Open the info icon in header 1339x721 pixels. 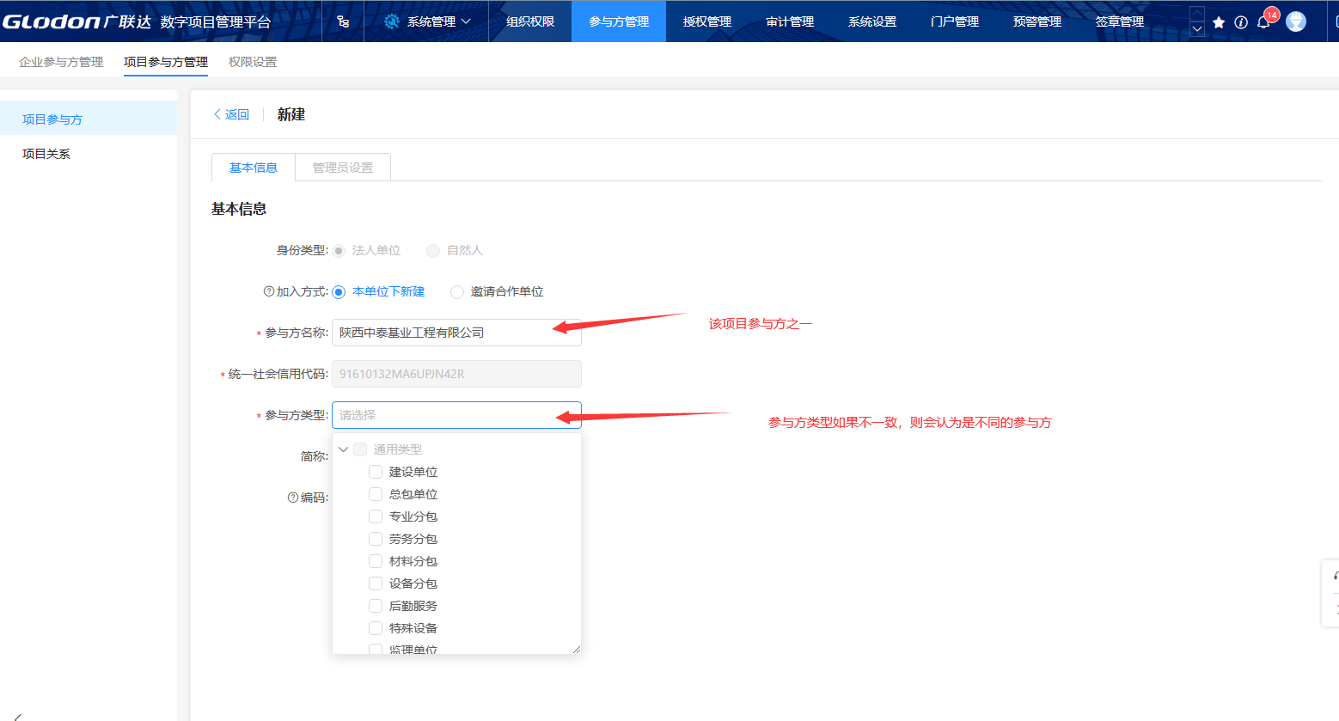point(1241,22)
